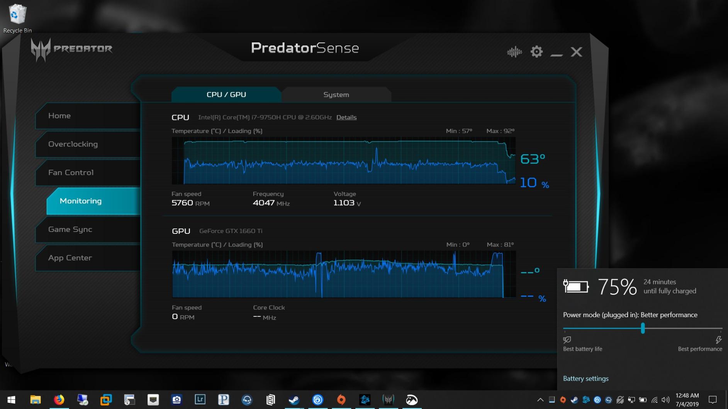This screenshot has width=728, height=409.
Task: Click the 4047 MHz frequency value
Action: [271, 203]
